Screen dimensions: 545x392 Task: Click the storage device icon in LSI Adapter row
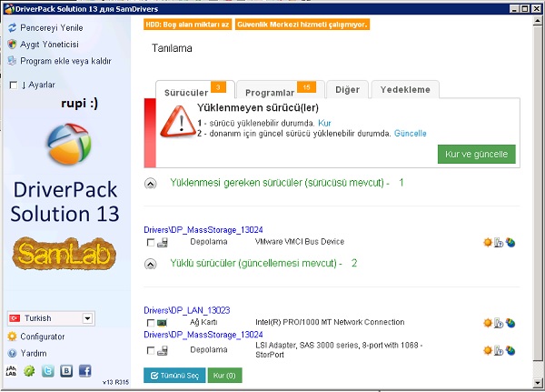pos(163,350)
